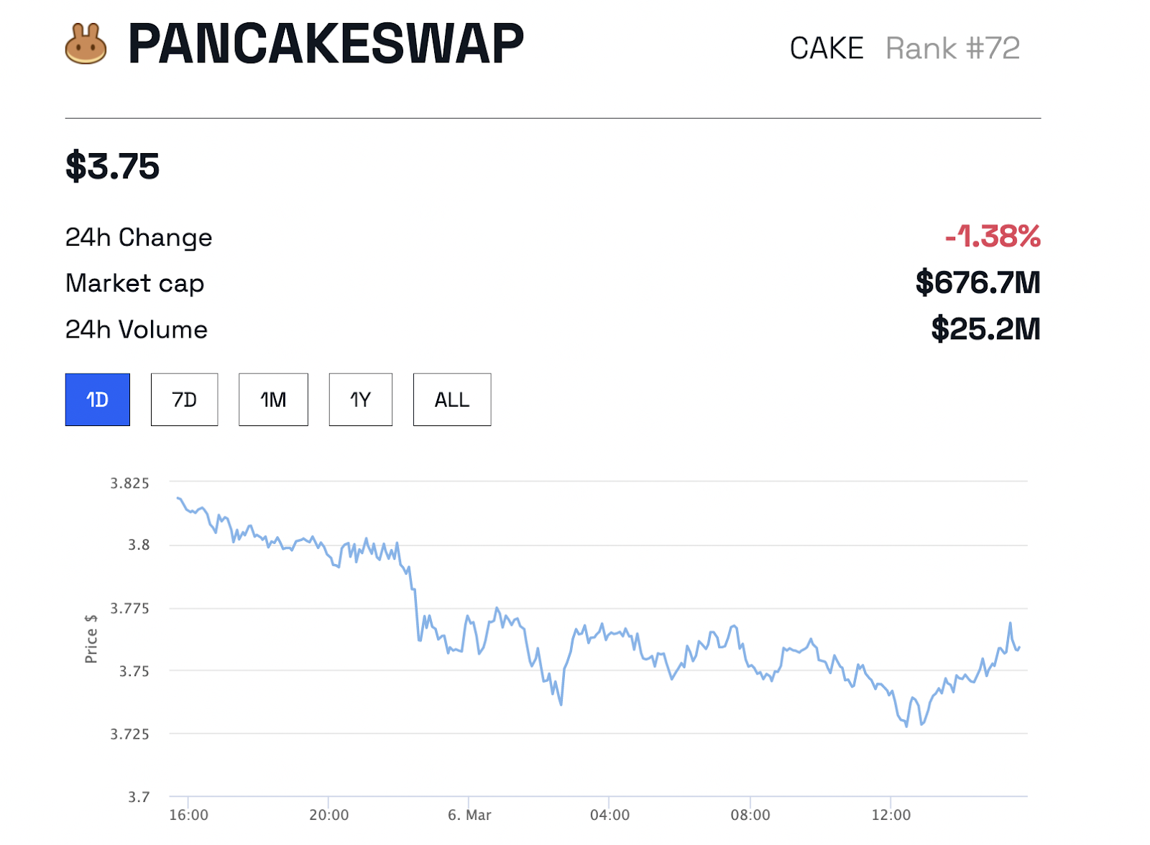Click the 16:00 time axis label

pos(188,815)
